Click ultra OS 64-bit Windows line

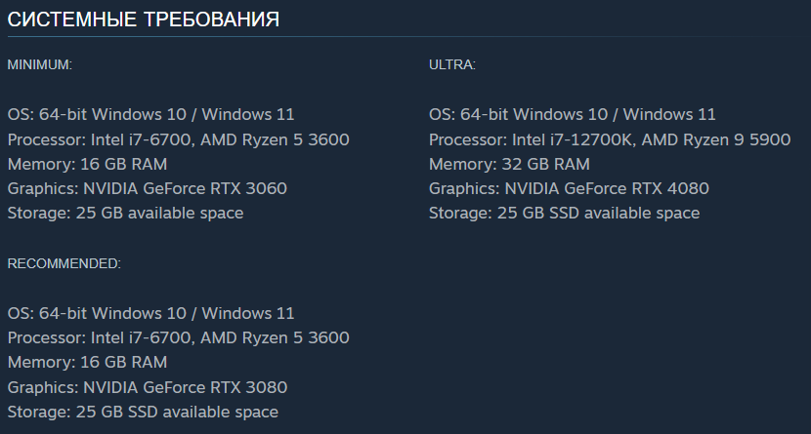click(573, 114)
